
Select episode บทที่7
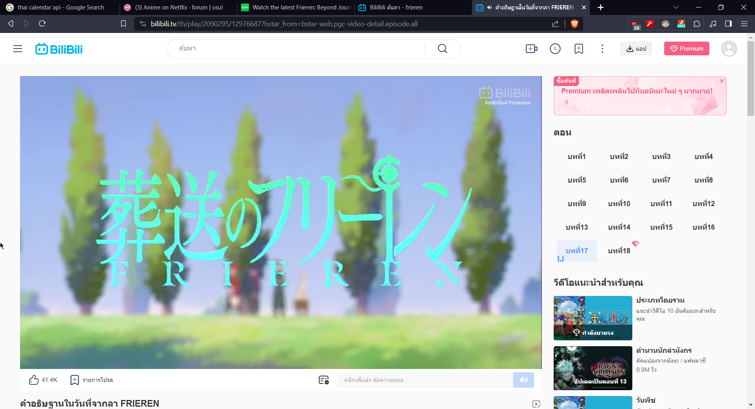[661, 180]
